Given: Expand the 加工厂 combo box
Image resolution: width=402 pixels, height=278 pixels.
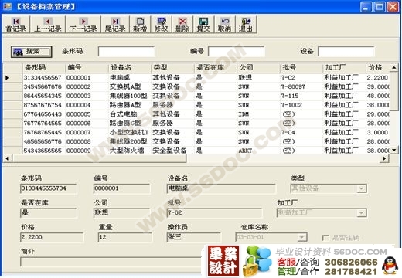Looking at the screenshot, I should click(x=362, y=213).
